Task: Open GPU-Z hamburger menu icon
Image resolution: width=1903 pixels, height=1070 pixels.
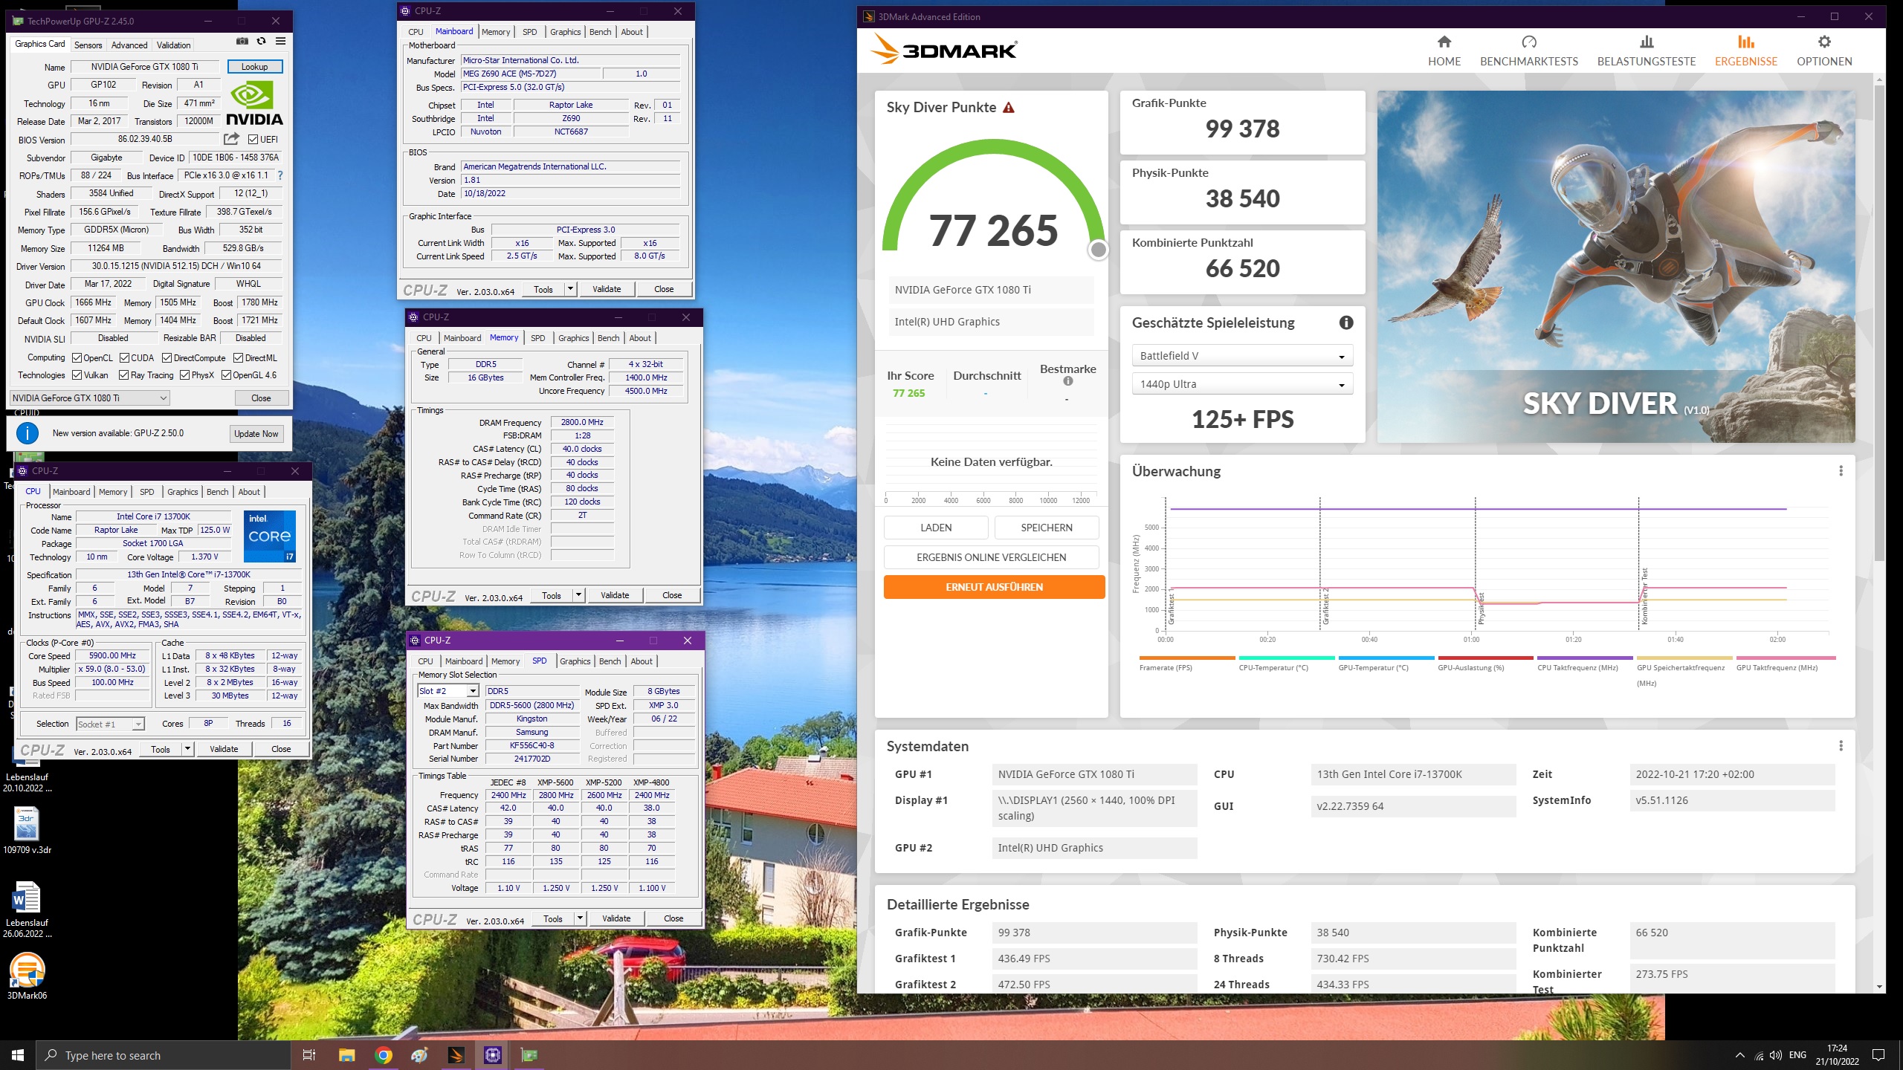Action: (280, 42)
